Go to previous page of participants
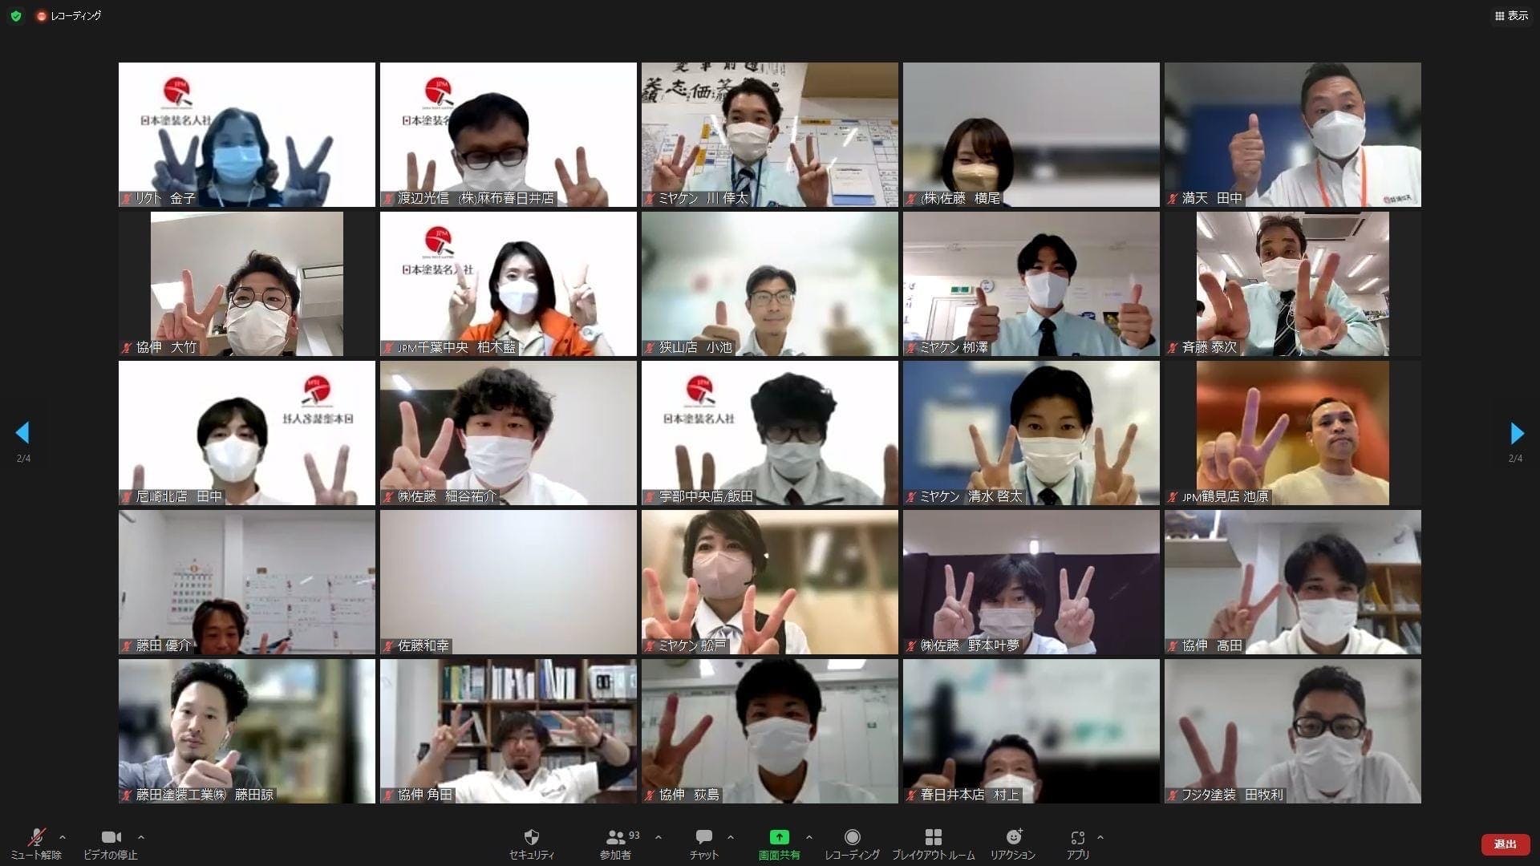 [x=22, y=433]
